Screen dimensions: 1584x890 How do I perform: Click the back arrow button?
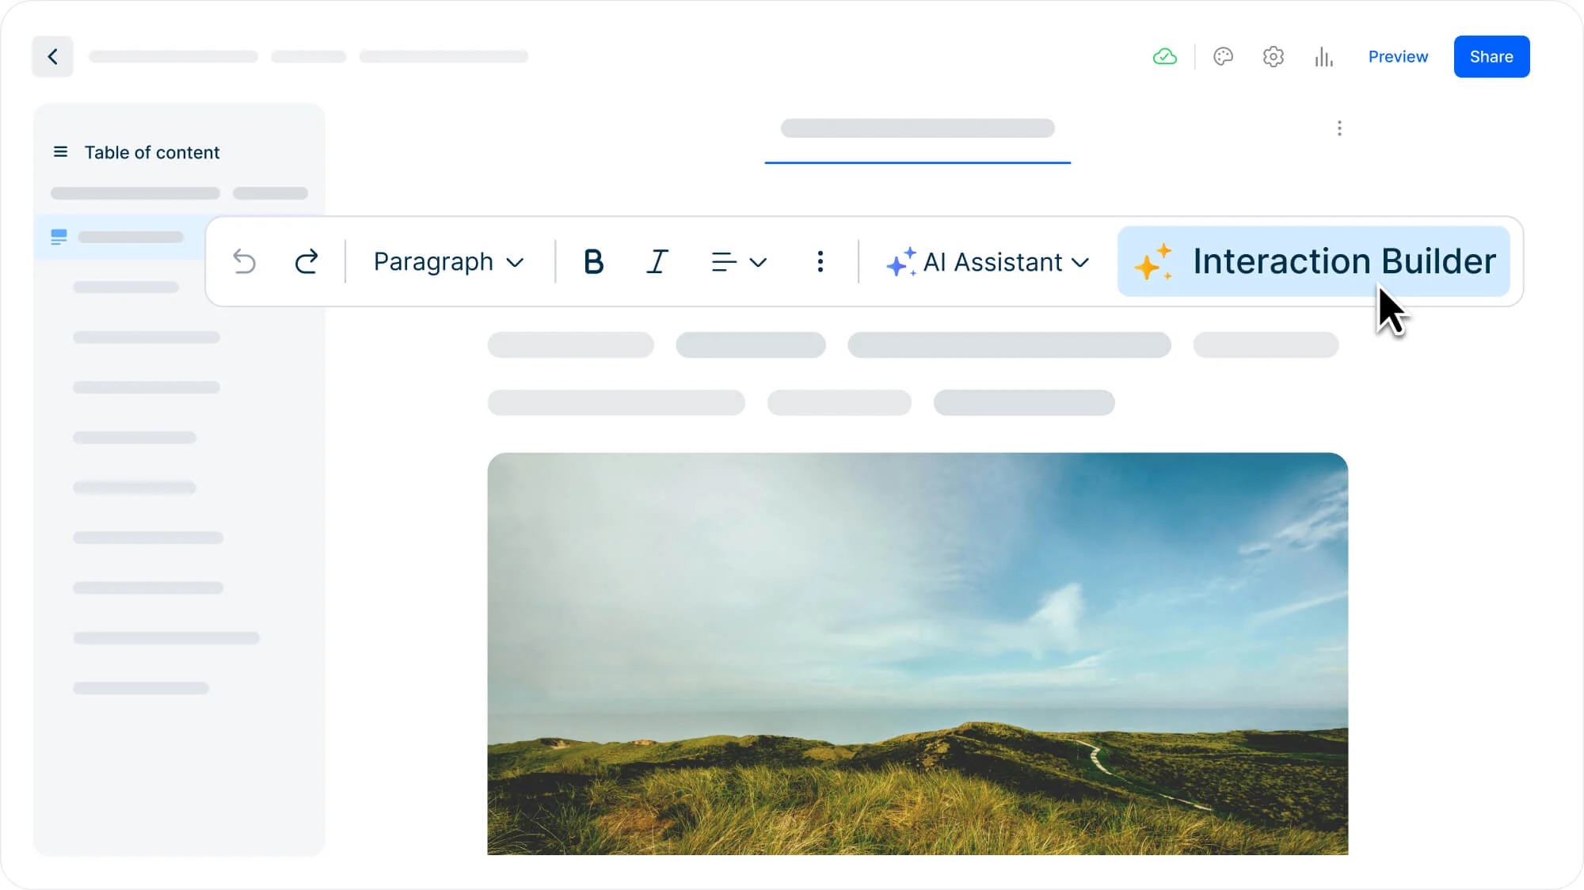pyautogui.click(x=52, y=56)
